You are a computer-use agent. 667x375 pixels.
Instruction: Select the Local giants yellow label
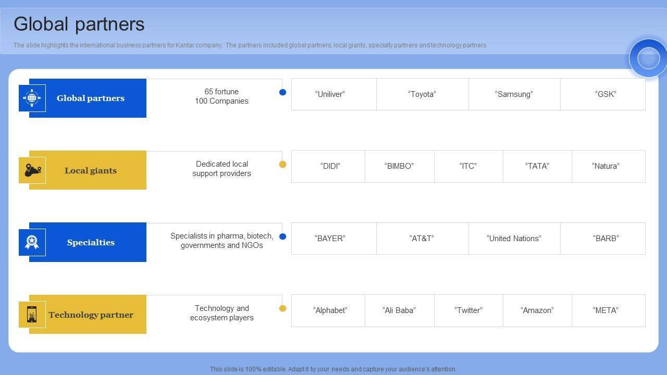click(x=88, y=170)
